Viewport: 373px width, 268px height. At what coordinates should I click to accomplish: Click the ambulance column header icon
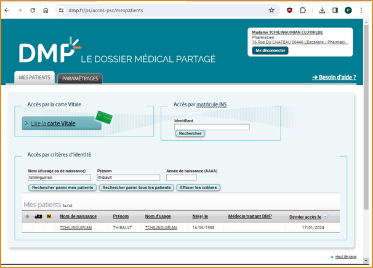pyautogui.click(x=38, y=216)
